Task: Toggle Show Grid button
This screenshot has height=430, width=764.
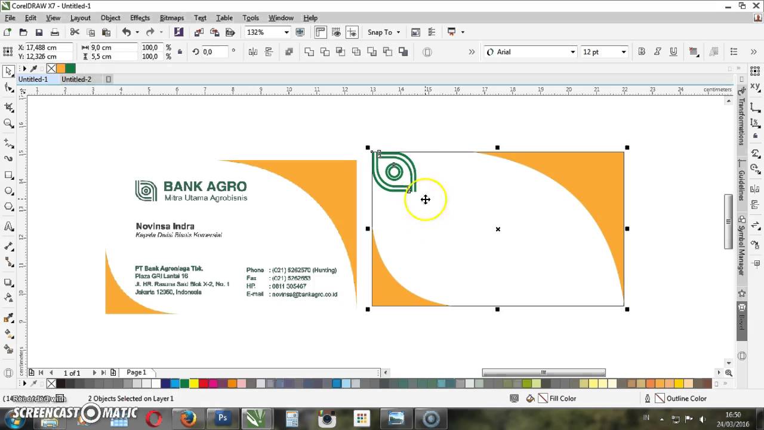Action: click(x=337, y=32)
